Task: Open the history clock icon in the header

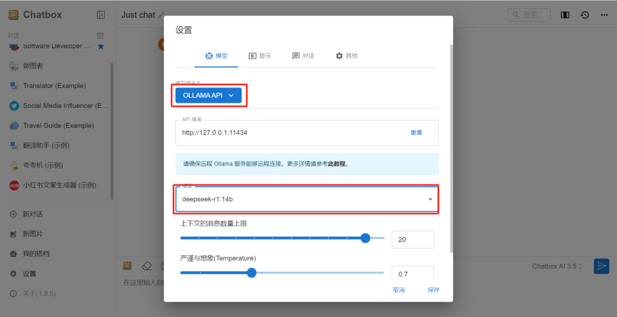Action: click(585, 15)
